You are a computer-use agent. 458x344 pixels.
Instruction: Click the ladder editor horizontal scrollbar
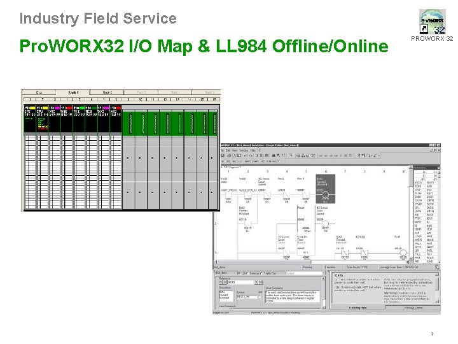click(312, 262)
